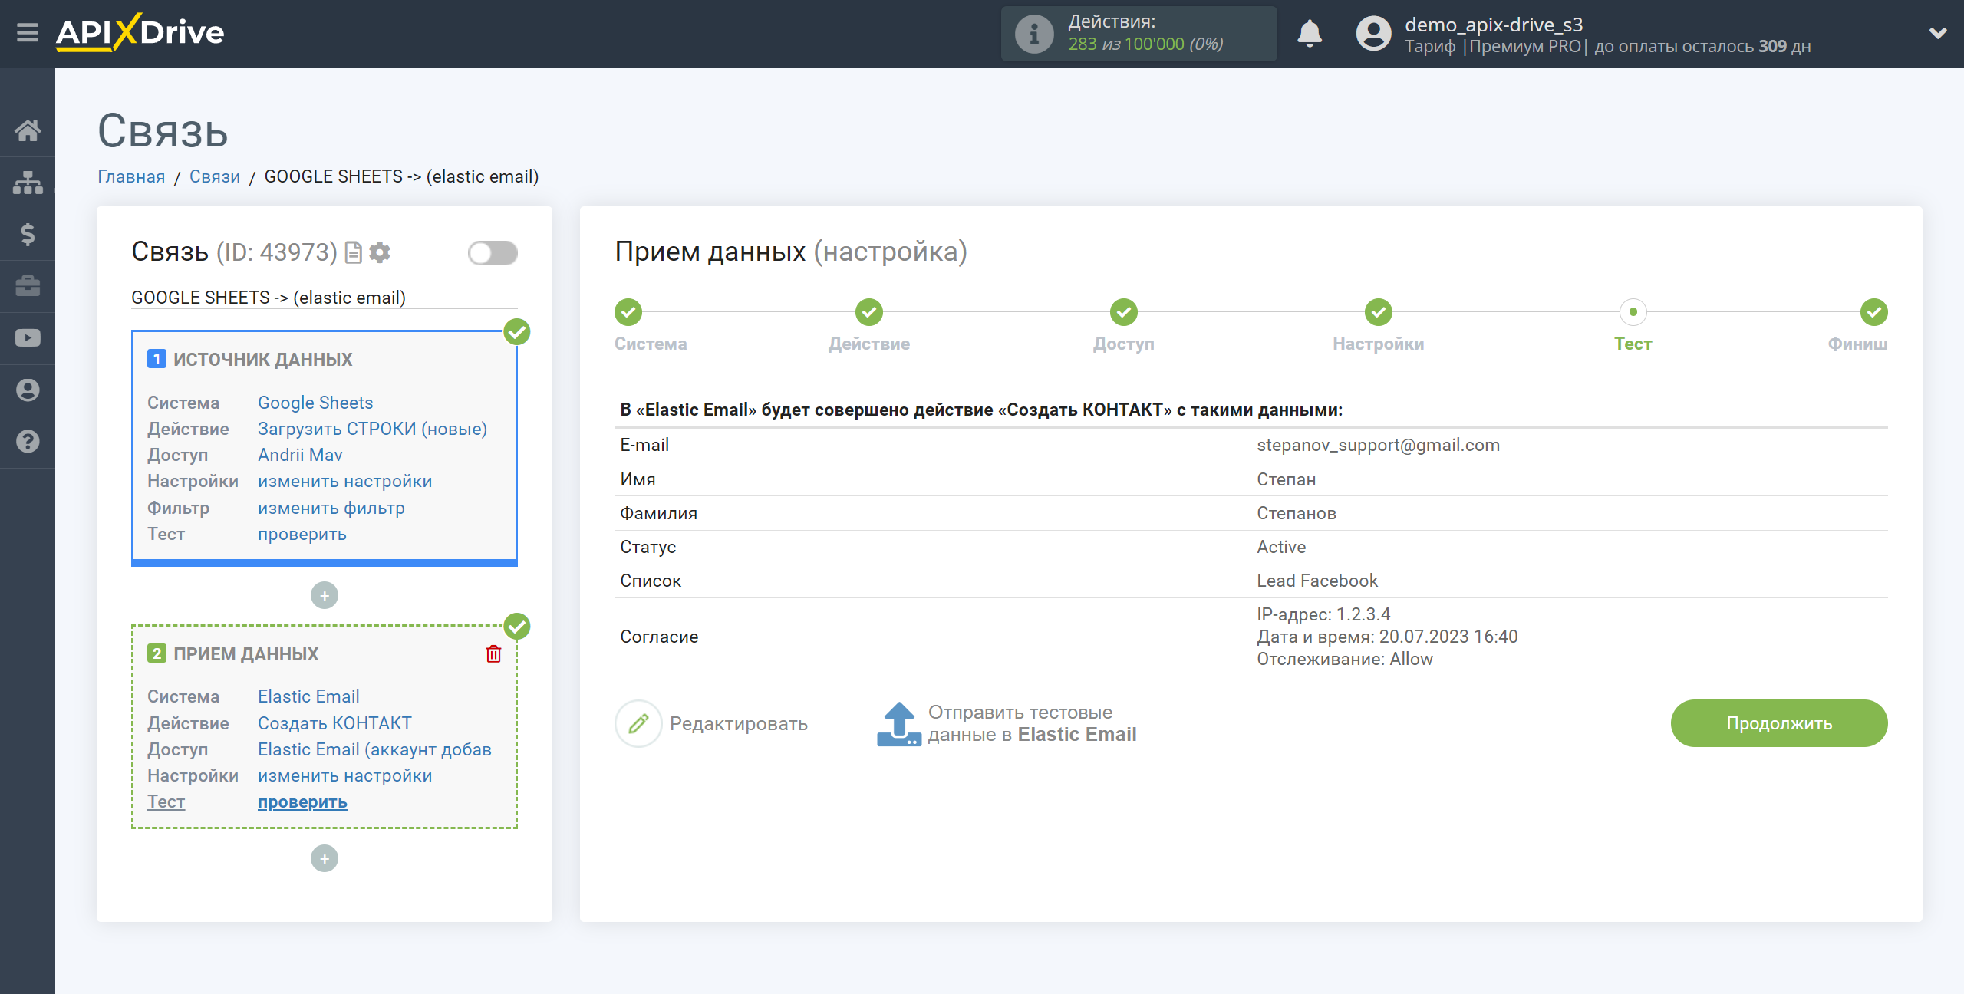The image size is (1964, 994).
Task: Click the Lead Facebook list value
Action: pyautogui.click(x=1317, y=581)
